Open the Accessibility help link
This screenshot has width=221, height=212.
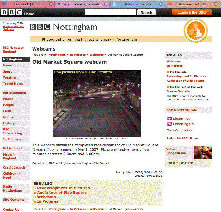click(x=14, y=26)
